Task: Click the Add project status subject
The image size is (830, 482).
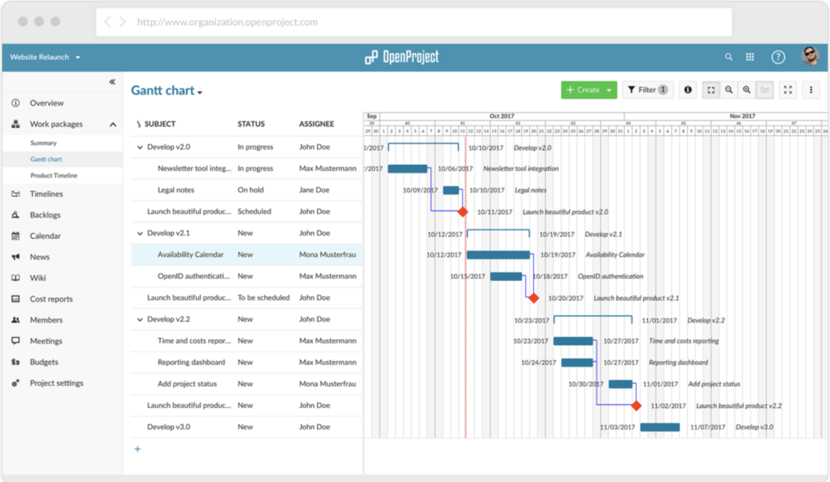Action: [187, 384]
